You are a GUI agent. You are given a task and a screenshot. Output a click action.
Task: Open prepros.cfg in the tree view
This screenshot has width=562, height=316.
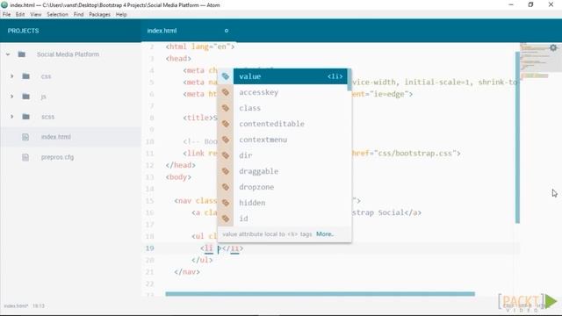57,157
